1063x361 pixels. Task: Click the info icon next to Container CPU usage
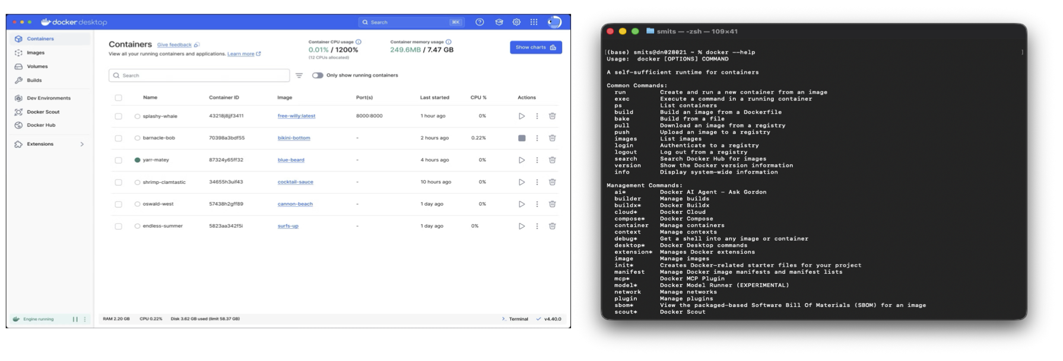358,42
